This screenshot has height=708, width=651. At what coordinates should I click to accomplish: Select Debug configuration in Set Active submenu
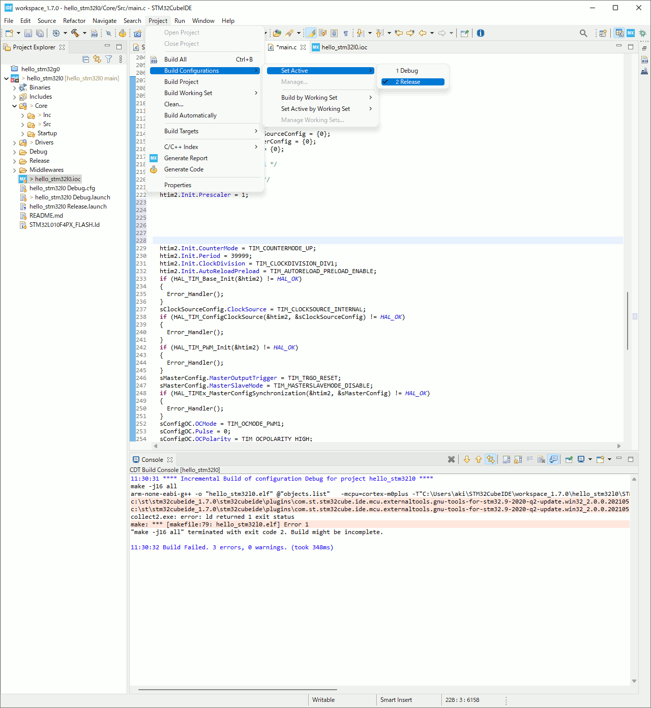pyautogui.click(x=412, y=71)
